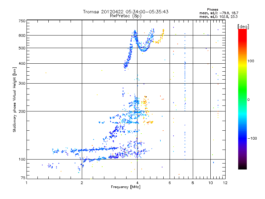Click the '4' frequency axis tick label
265x199 pixels.
click(137, 183)
